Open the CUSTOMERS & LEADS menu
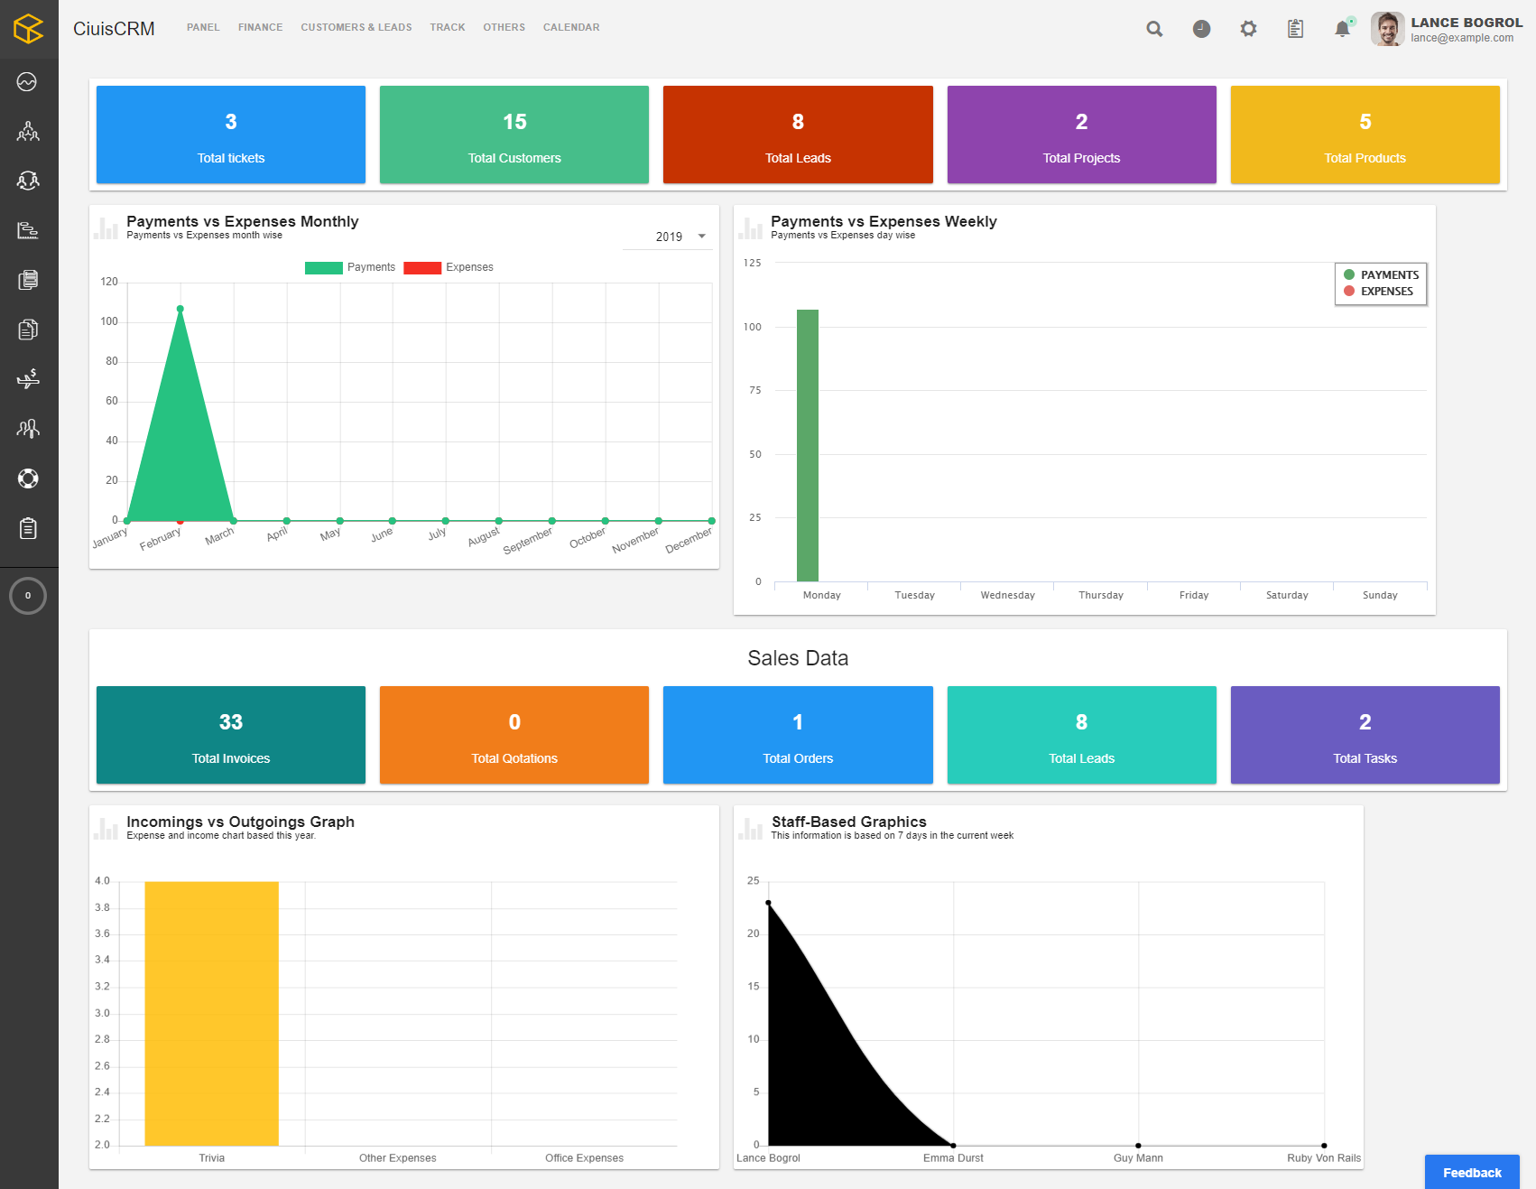The height and width of the screenshot is (1189, 1536). 356,27
